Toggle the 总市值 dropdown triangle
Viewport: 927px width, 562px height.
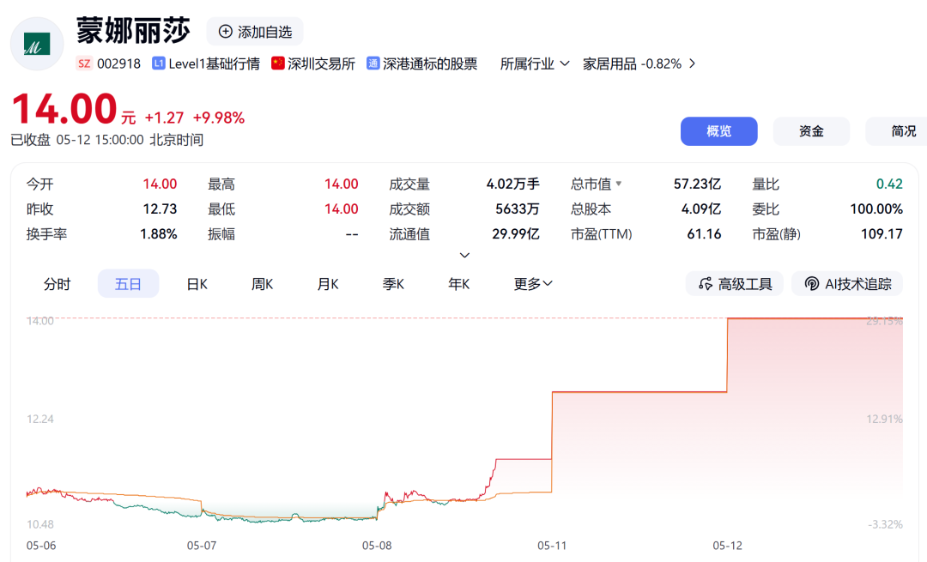619,184
